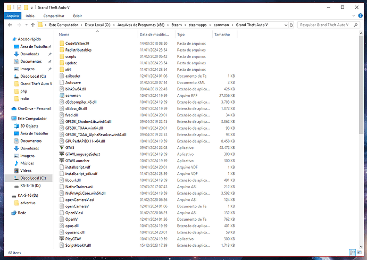Refresh the current folder view
The width and height of the screenshot is (367, 260).
click(291, 25)
